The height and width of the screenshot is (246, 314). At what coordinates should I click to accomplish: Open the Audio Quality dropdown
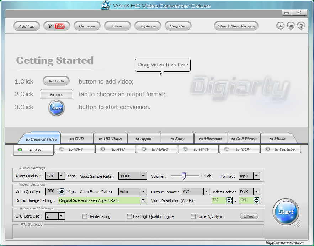pos(61,176)
